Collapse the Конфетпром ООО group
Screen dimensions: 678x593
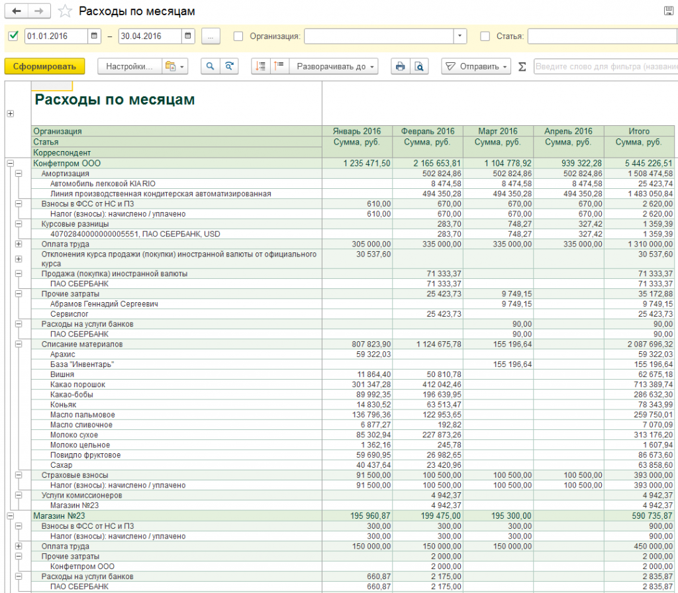coord(10,163)
